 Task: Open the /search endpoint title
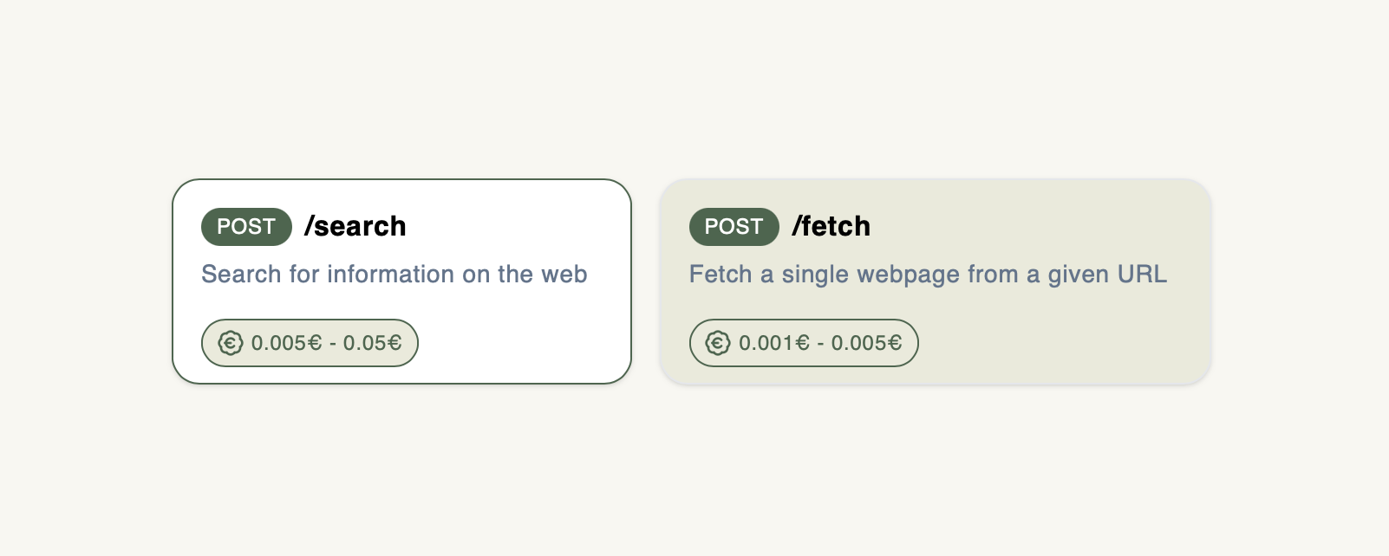355,227
